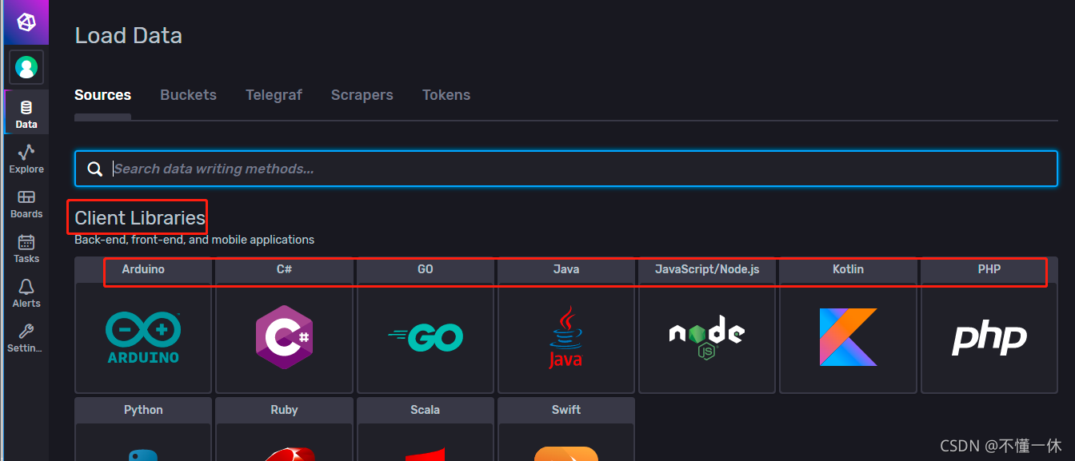Open Alerts from the sidebar
Screen dimensions: 1075x461
(x=26, y=292)
